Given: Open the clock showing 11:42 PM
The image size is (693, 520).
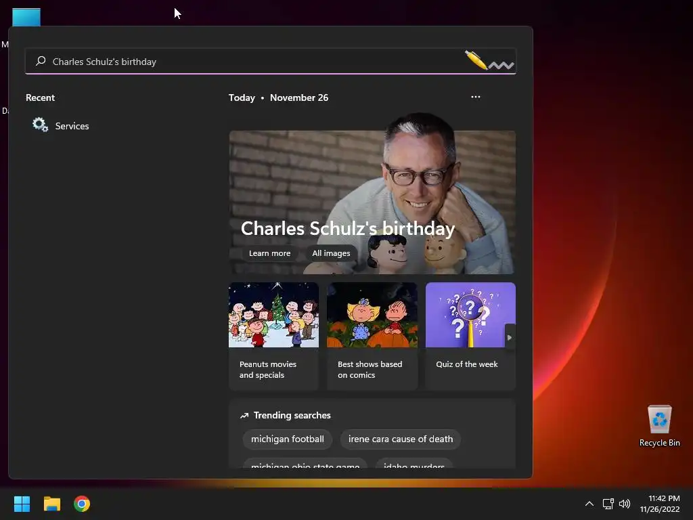Looking at the screenshot, I should 660,504.
